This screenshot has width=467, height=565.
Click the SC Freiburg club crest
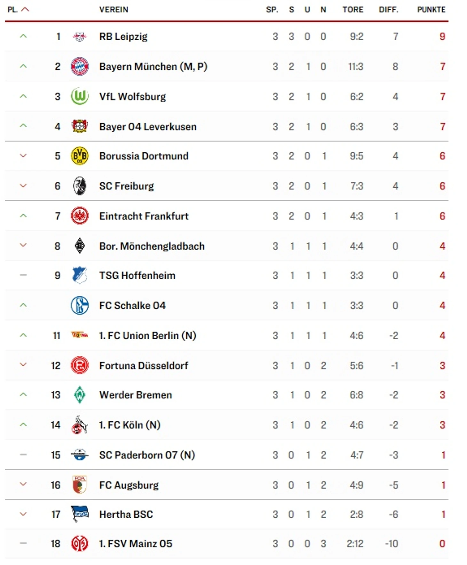(79, 186)
